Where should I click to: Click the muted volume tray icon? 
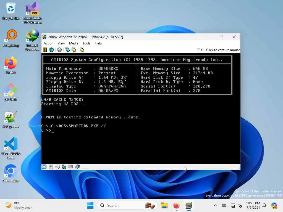coord(240,205)
